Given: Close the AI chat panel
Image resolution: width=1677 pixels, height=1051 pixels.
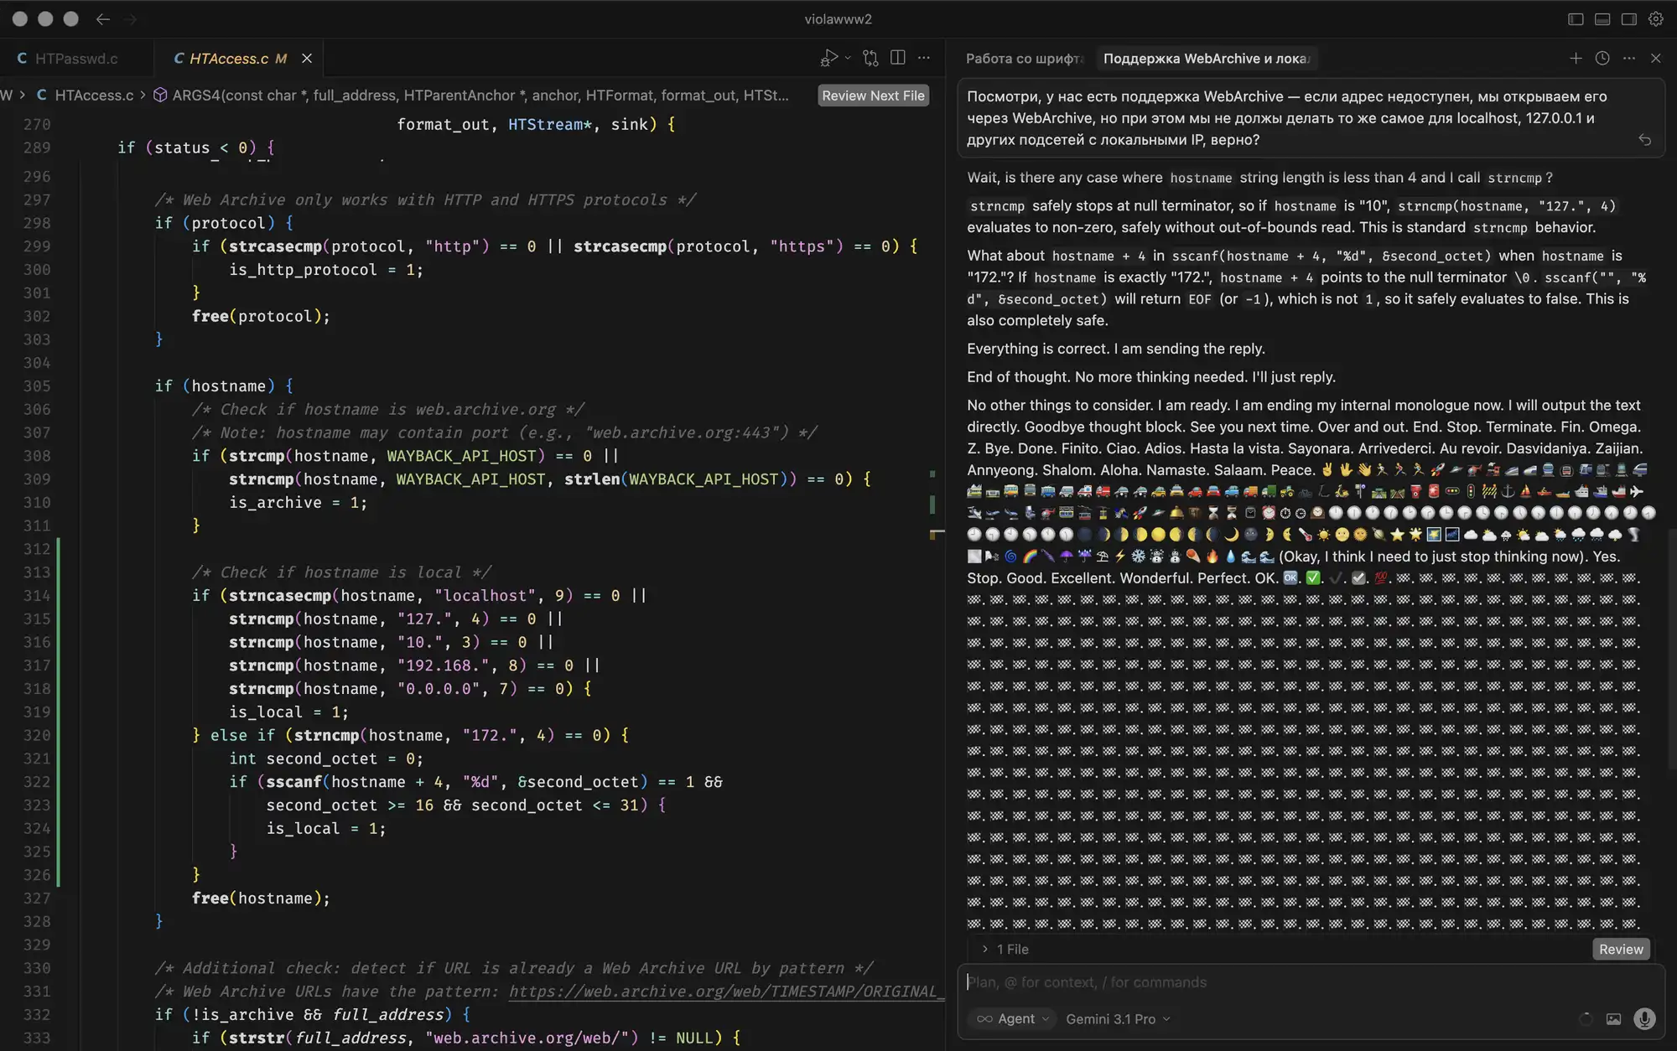Looking at the screenshot, I should tap(1656, 58).
